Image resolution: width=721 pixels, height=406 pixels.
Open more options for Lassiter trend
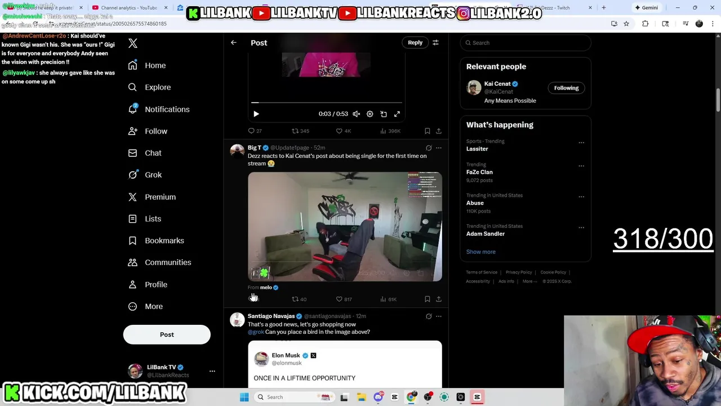click(581, 143)
